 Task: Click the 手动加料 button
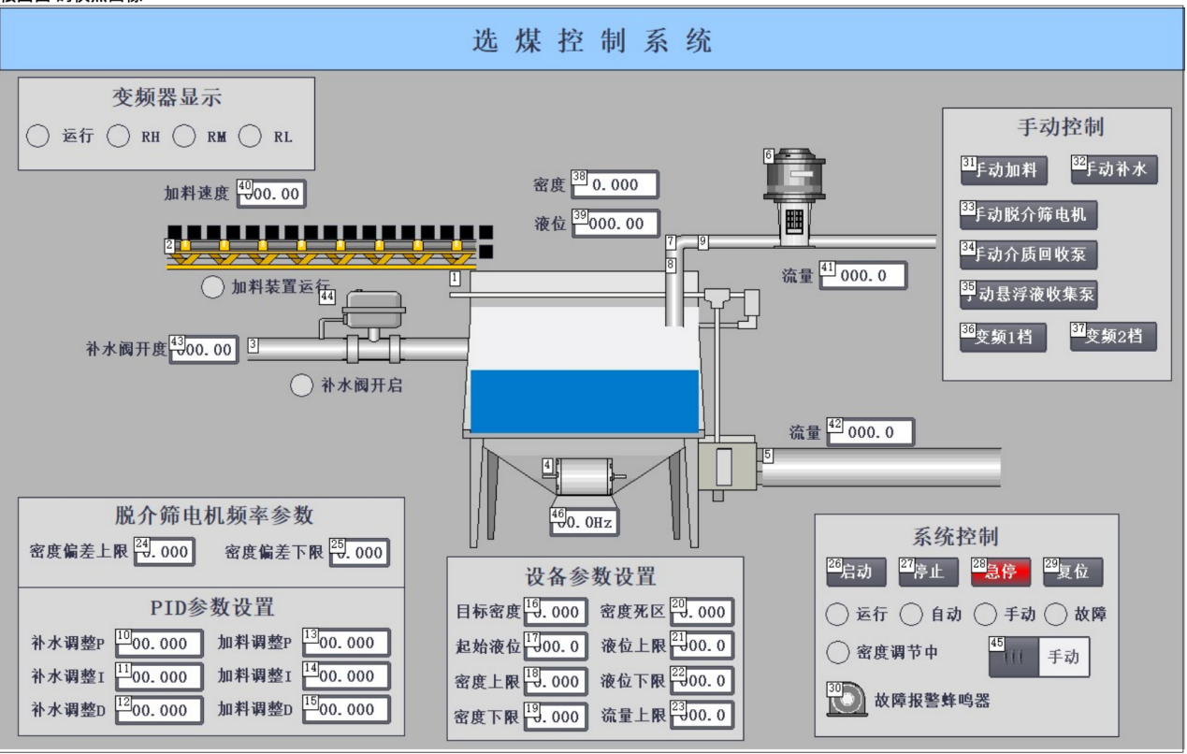click(1004, 170)
